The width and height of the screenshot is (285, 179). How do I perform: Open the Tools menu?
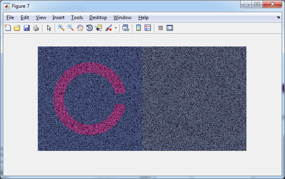point(77,18)
